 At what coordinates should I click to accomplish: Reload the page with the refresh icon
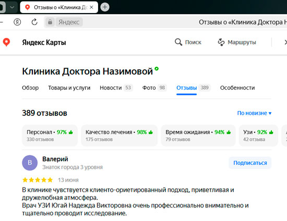(34, 22)
